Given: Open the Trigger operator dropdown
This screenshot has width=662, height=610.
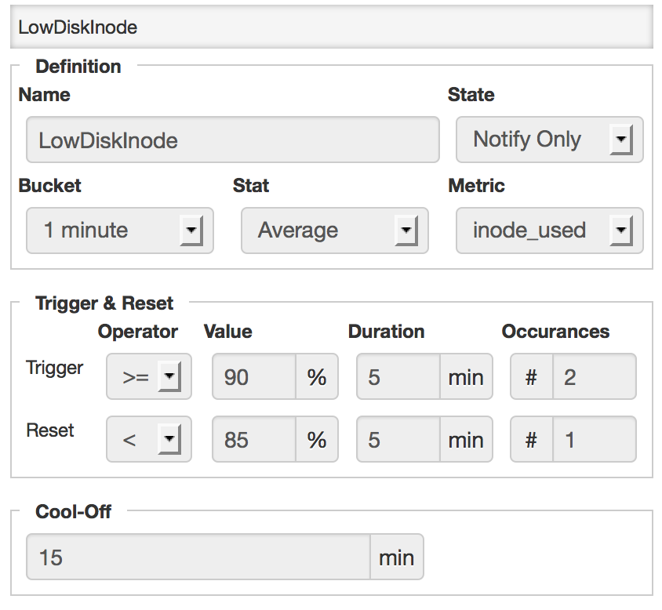Looking at the screenshot, I should [x=148, y=377].
